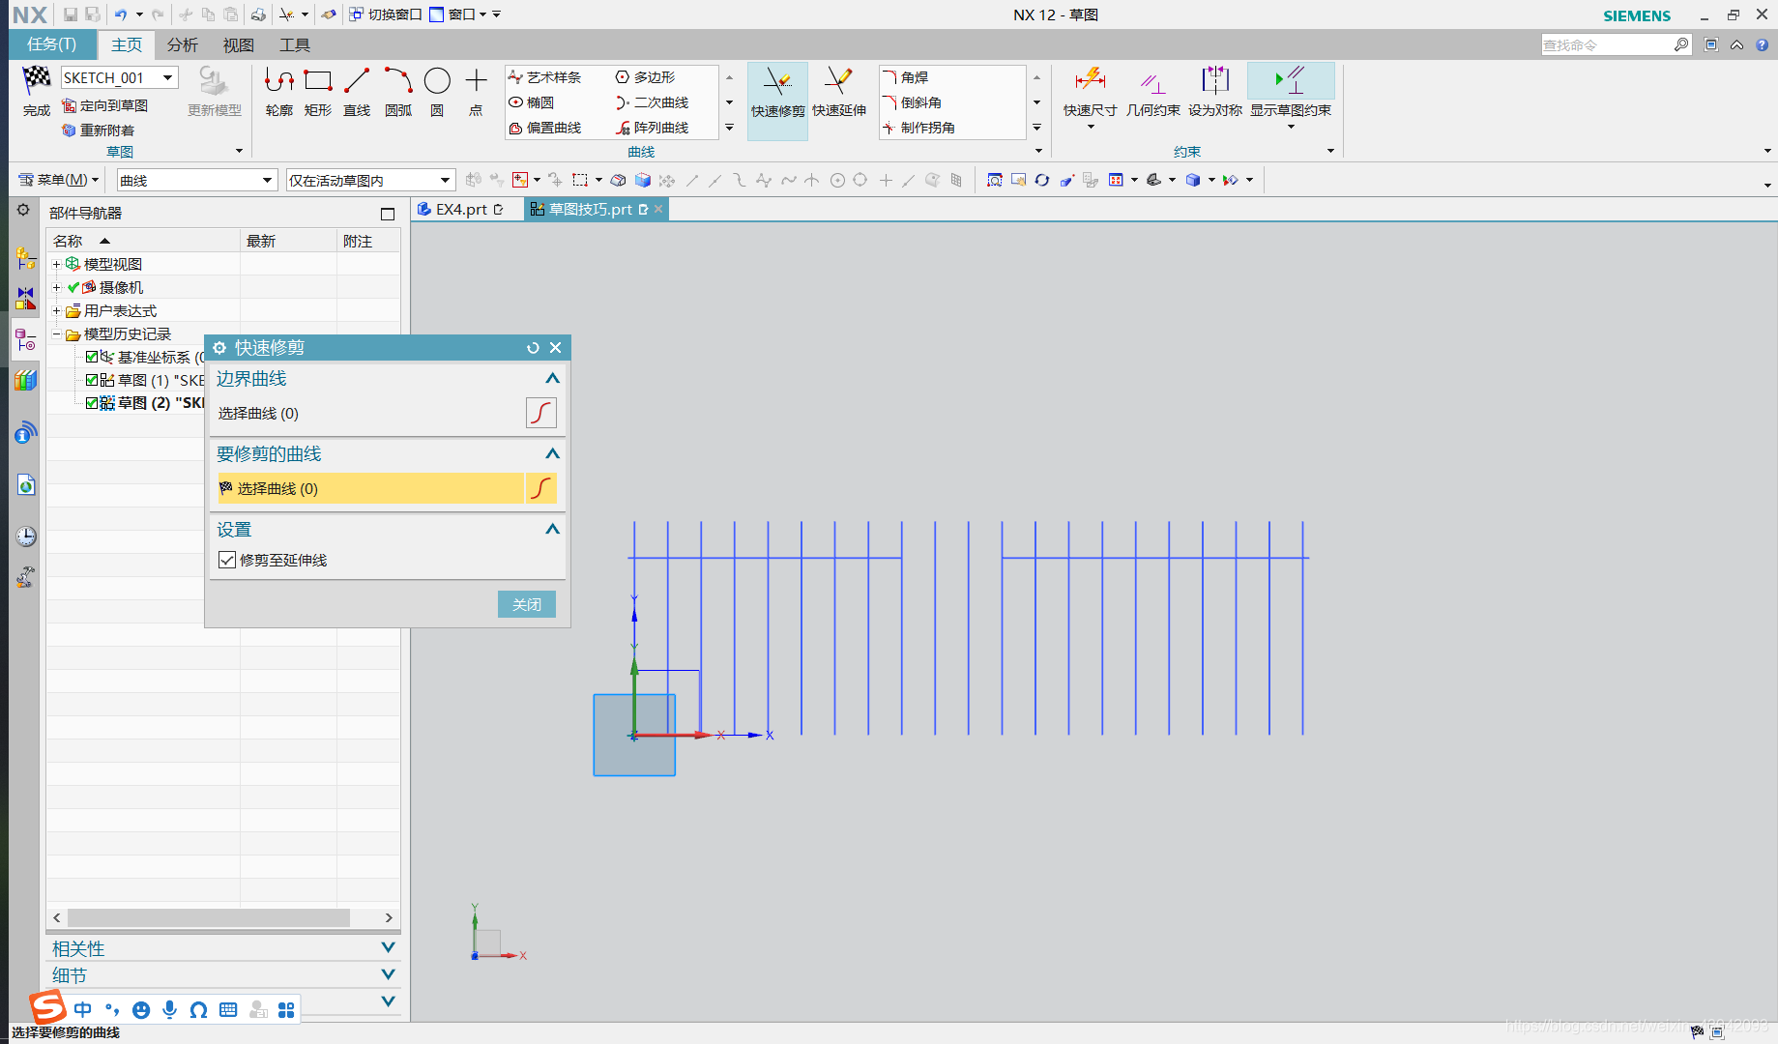
Task: Toggle checkbox for Sketch (2) item
Action: coord(92,403)
